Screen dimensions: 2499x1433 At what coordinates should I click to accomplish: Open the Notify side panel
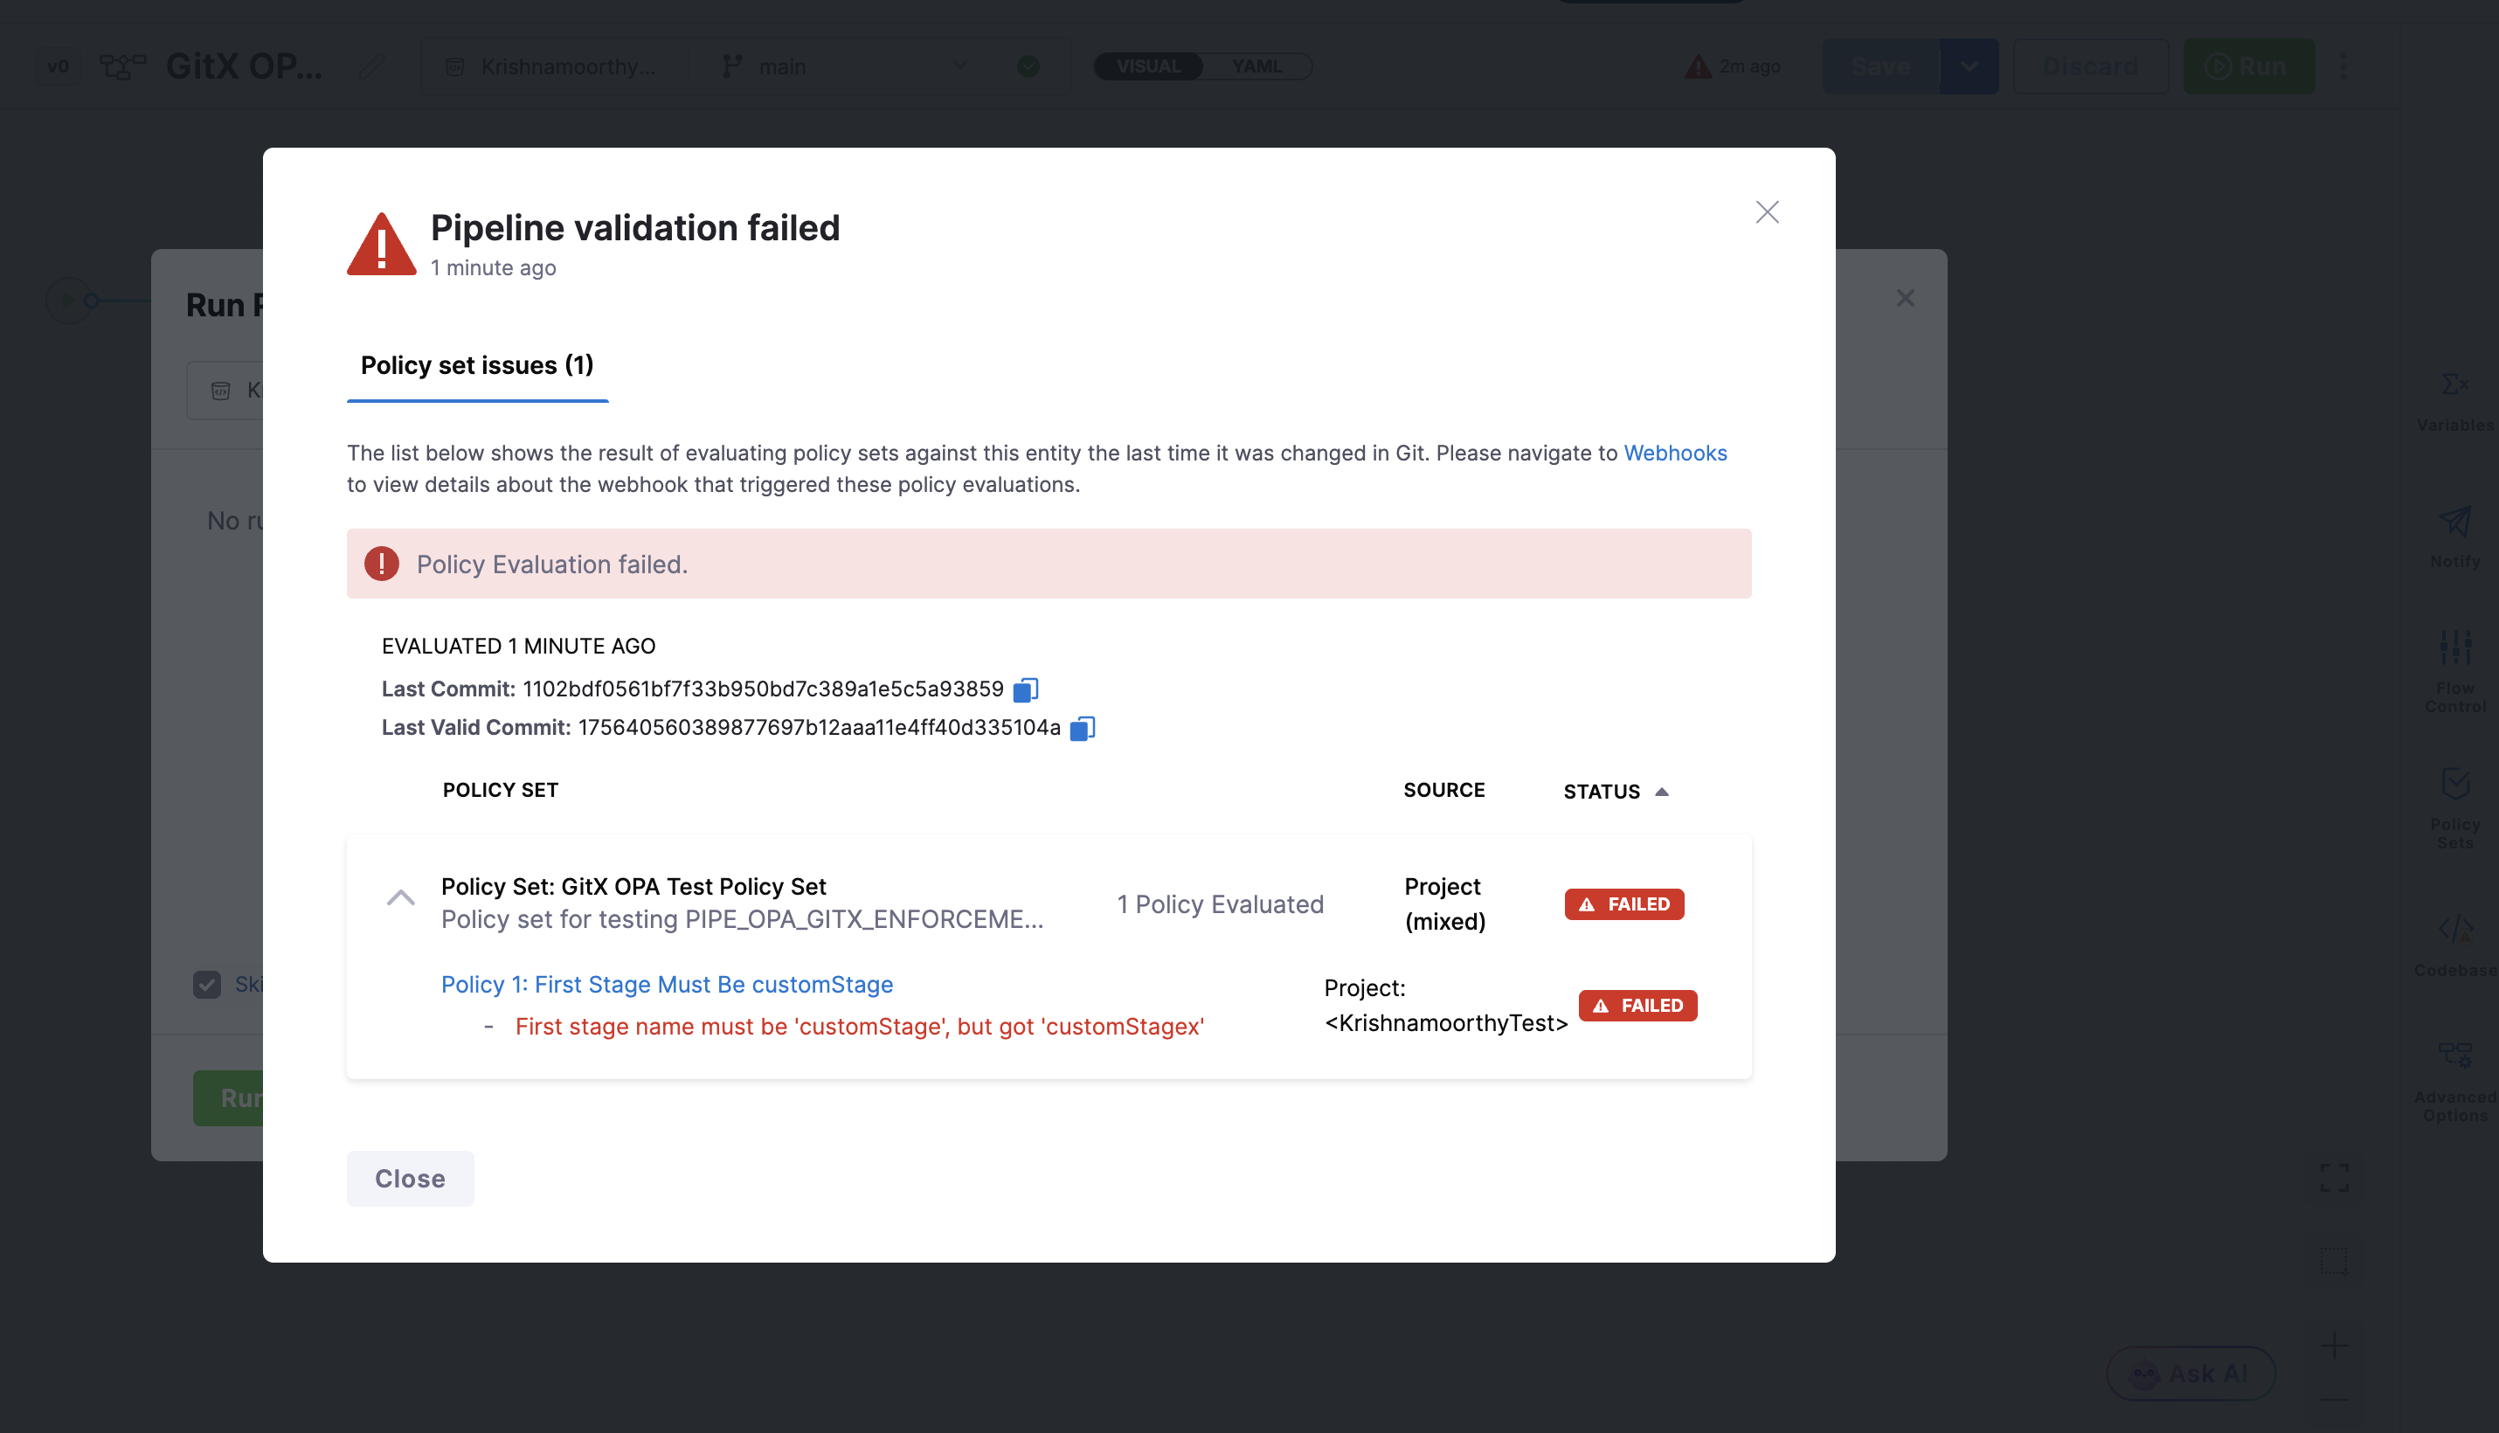[2454, 537]
